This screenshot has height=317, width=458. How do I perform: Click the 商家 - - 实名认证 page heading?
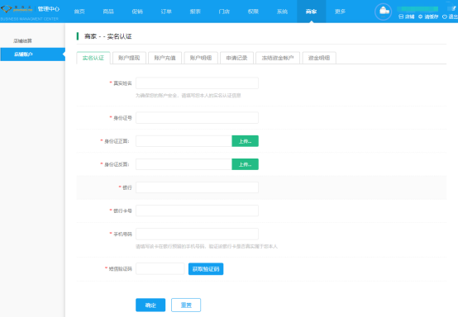pos(107,36)
